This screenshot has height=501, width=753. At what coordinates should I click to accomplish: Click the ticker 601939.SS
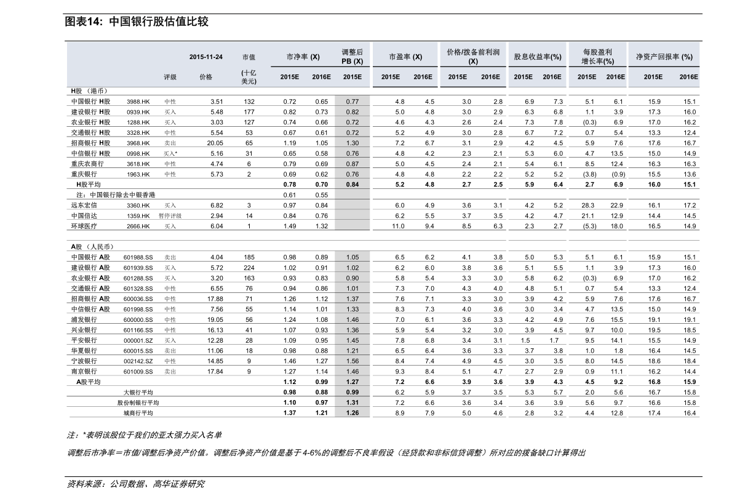pos(138,268)
